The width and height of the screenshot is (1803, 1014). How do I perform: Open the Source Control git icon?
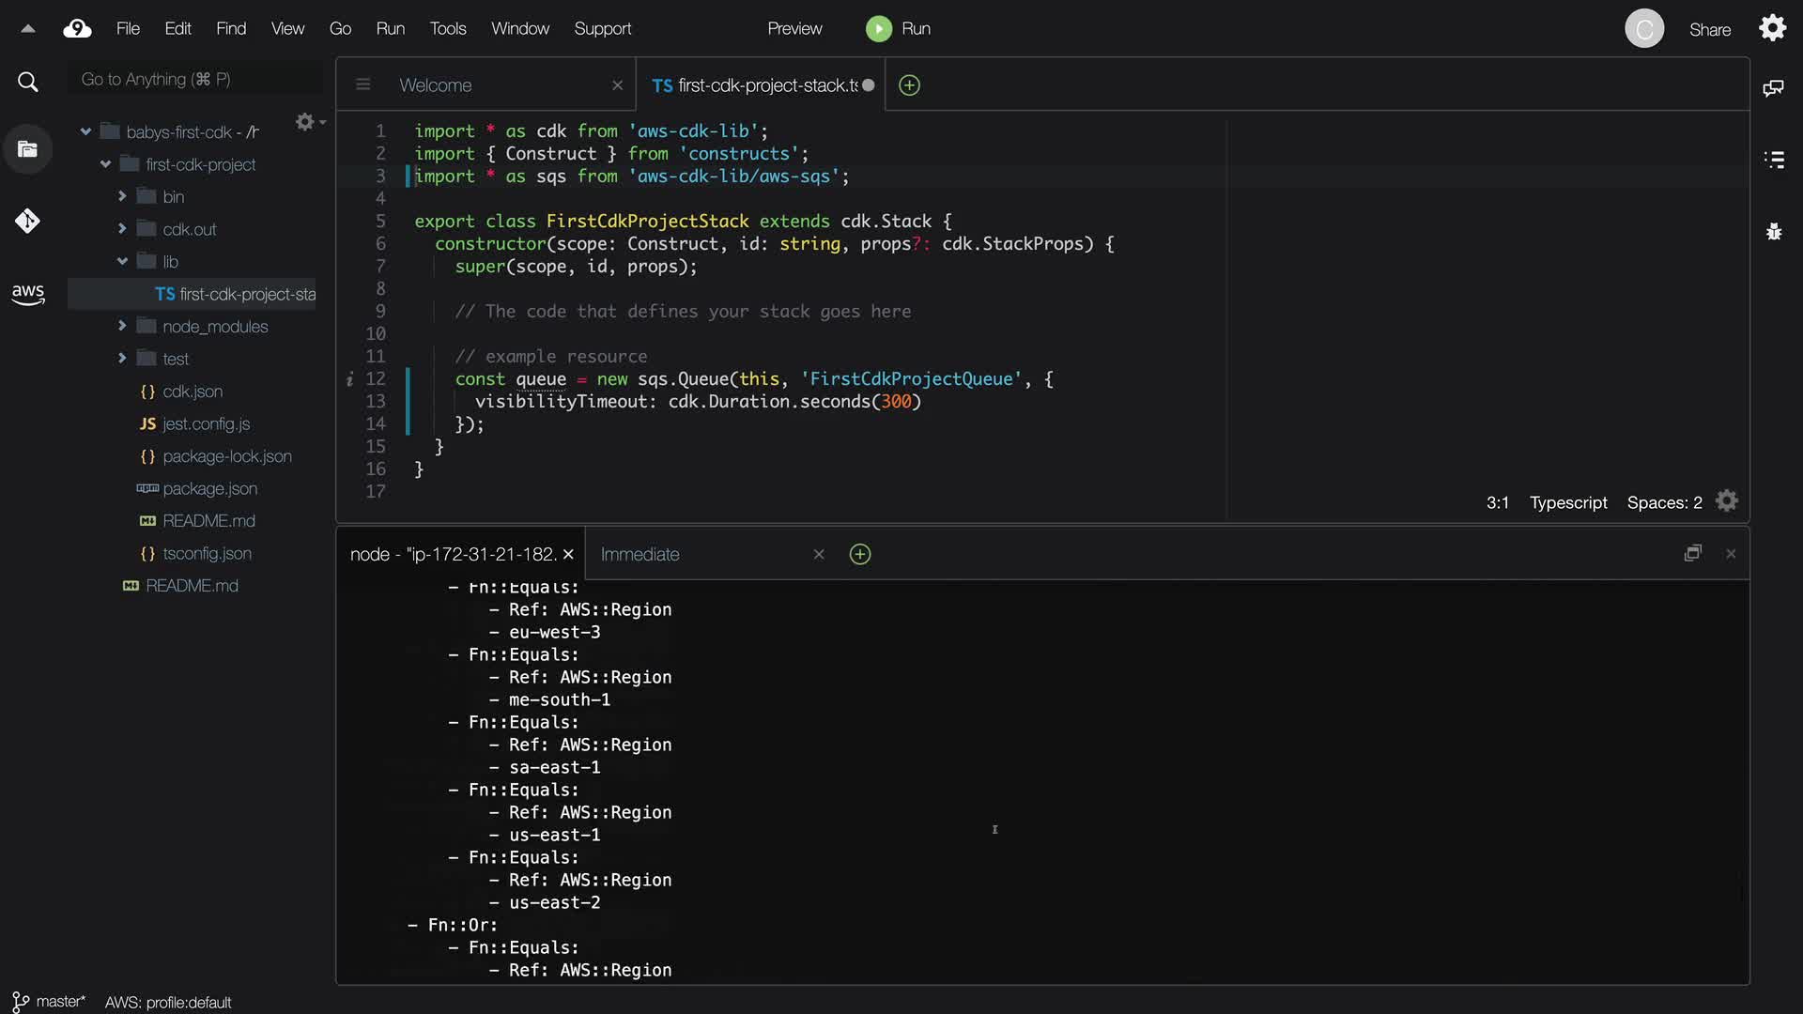[27, 222]
